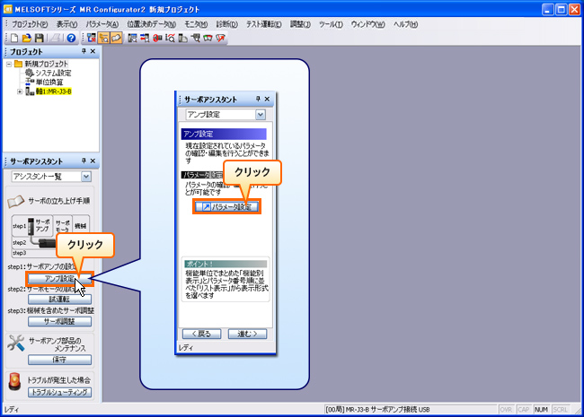Collapse the 新規プロジェクト tree node
This screenshot has height=417, width=584.
click(x=9, y=65)
